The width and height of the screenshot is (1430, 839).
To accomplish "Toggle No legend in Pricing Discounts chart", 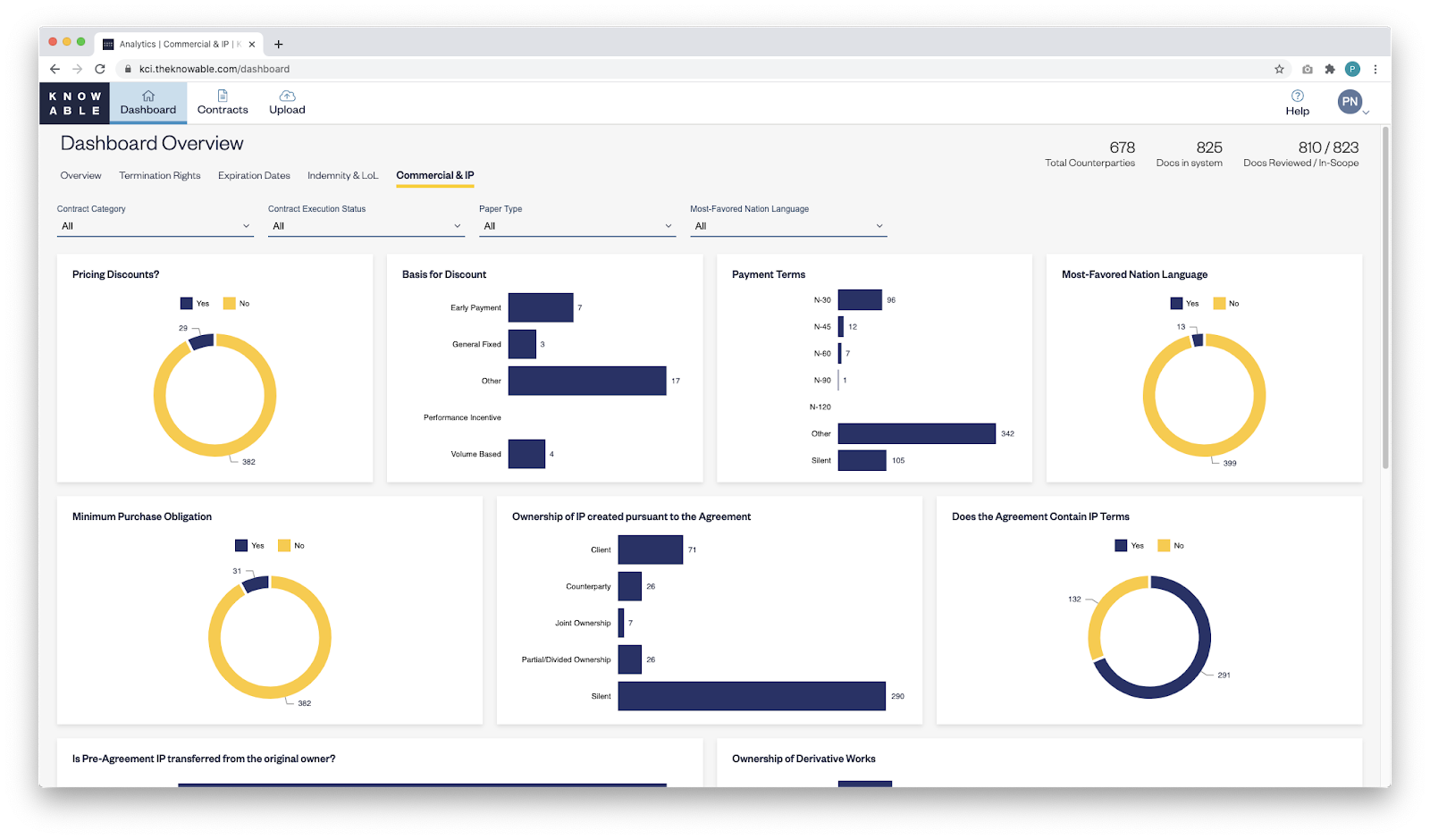I will tap(237, 304).
